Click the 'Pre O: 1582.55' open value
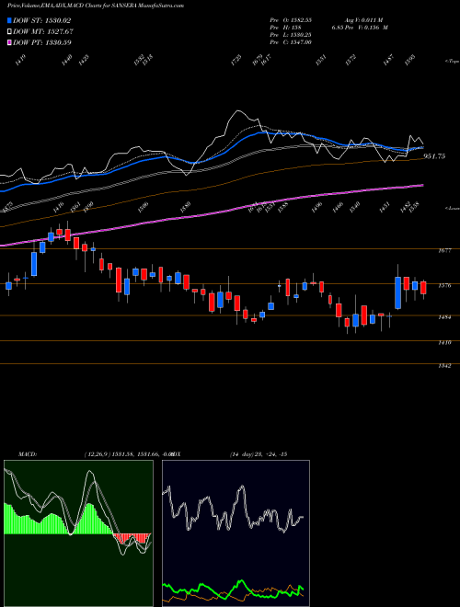 point(292,19)
